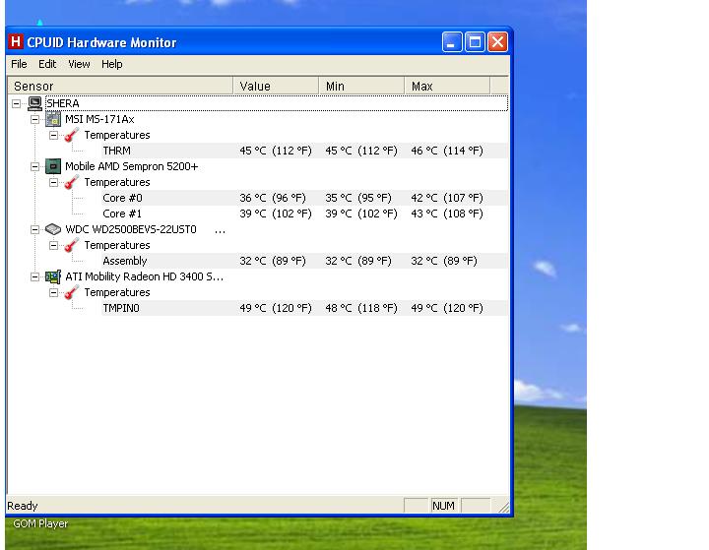The image size is (709, 550).
Task: Click the ATI Radeon graphics card icon
Action: 53,276
